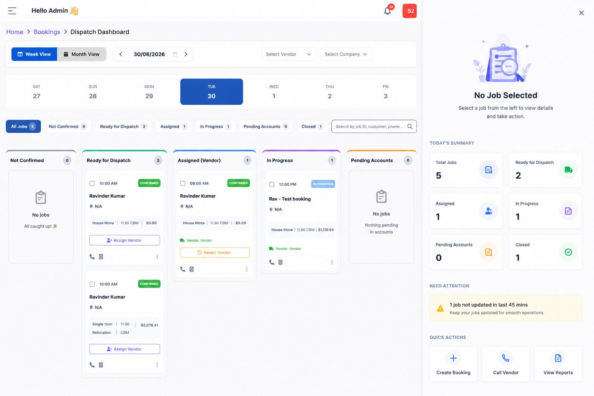Viewport: 594px width, 396px height.
Task: Open calendar picker icon beside date
Action: pyautogui.click(x=175, y=54)
